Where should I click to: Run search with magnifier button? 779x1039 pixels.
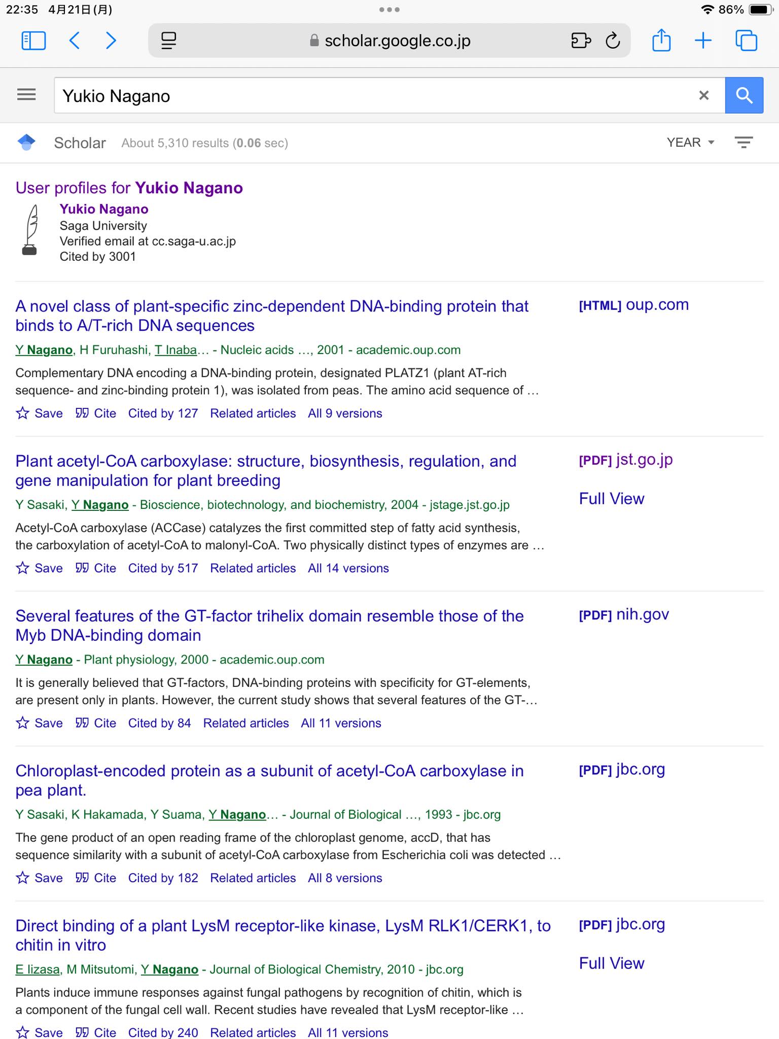pos(744,95)
